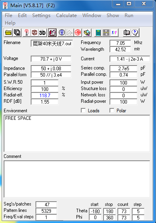This screenshot has width=156, height=223.
Task: Open the geometry edit pencil icon
Action: pyautogui.click(x=52, y=33)
